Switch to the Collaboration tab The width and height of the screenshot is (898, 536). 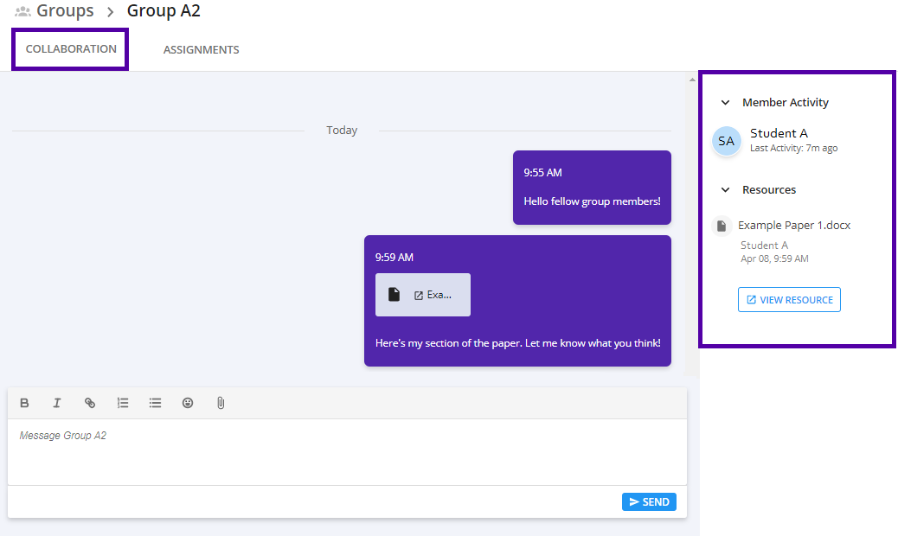(x=71, y=49)
